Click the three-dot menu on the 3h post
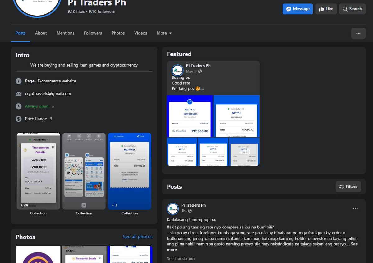 pos(355,208)
